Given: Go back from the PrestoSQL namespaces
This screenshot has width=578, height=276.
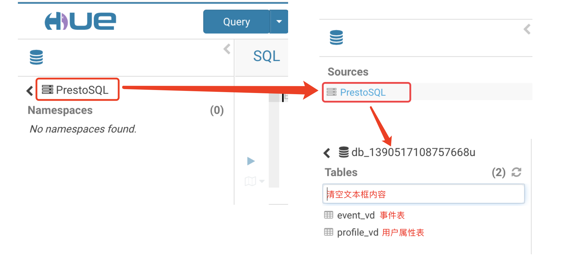Looking at the screenshot, I should (x=29, y=91).
